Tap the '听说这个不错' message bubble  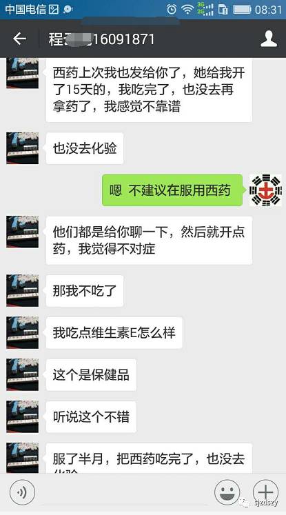coord(91,417)
